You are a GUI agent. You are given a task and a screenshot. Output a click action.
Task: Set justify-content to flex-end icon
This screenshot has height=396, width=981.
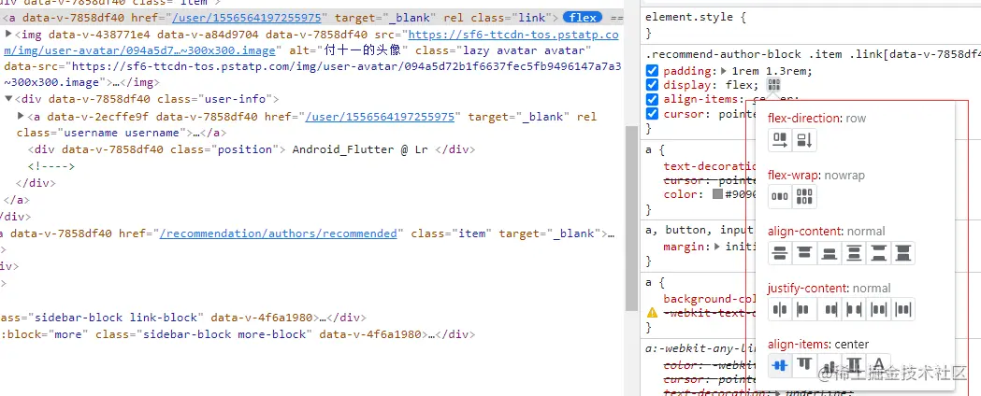click(829, 309)
